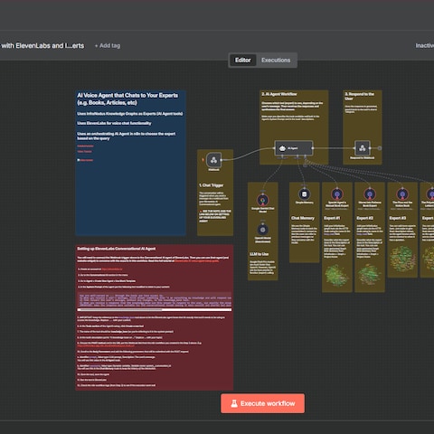
Task: Switch to the Editor tab
Action: pyautogui.click(x=243, y=60)
